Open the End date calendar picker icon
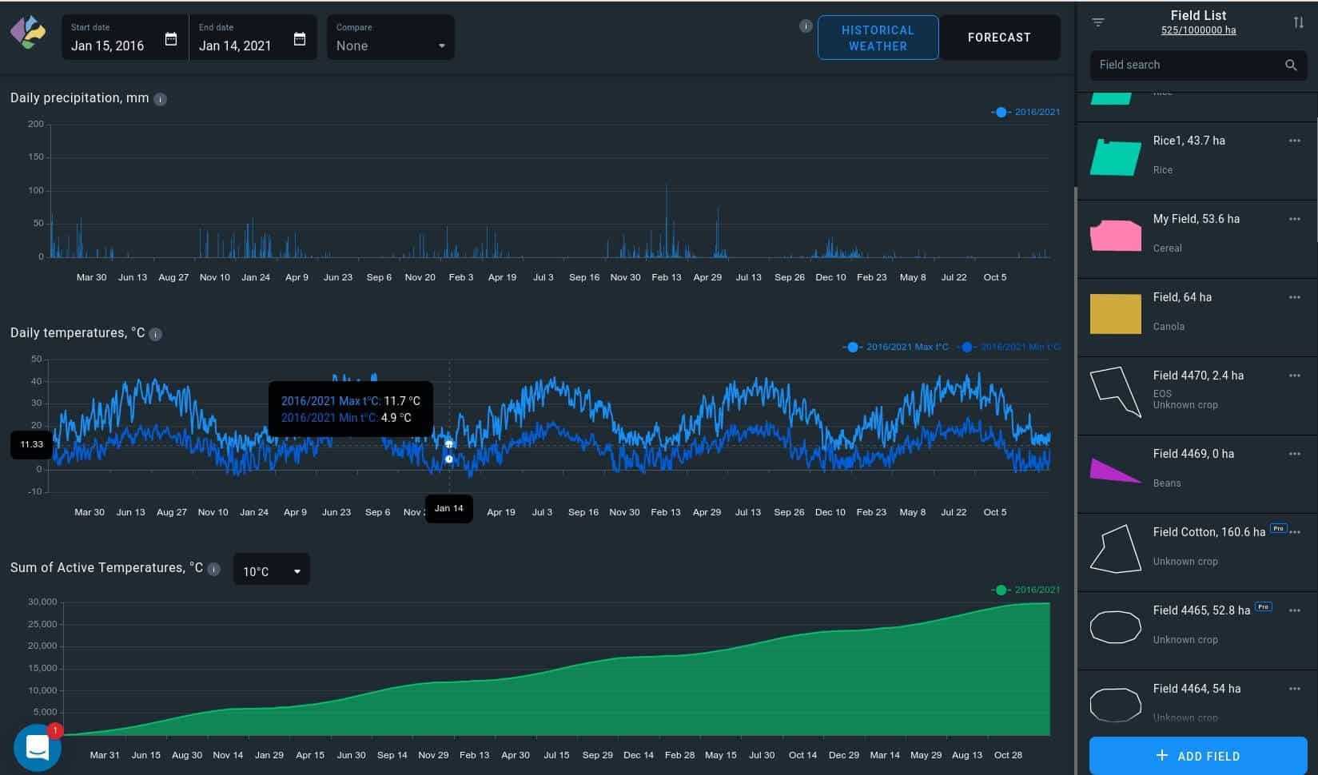The width and height of the screenshot is (1318, 775). tap(300, 38)
